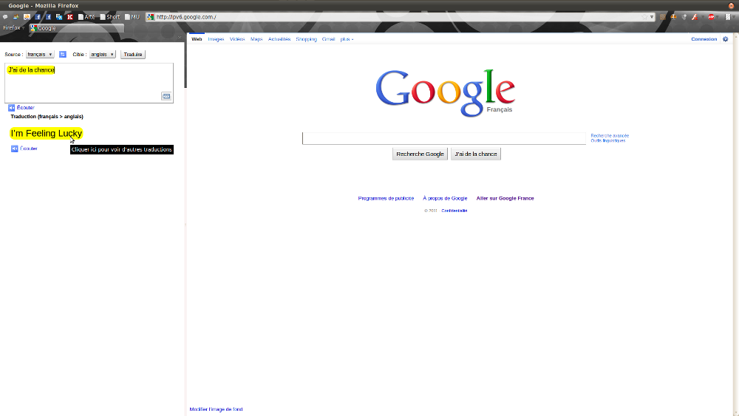Click the RSS feed icon
The width and height of the screenshot is (739, 416).
click(x=663, y=17)
